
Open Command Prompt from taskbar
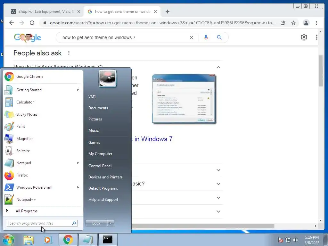[x=108, y=240]
